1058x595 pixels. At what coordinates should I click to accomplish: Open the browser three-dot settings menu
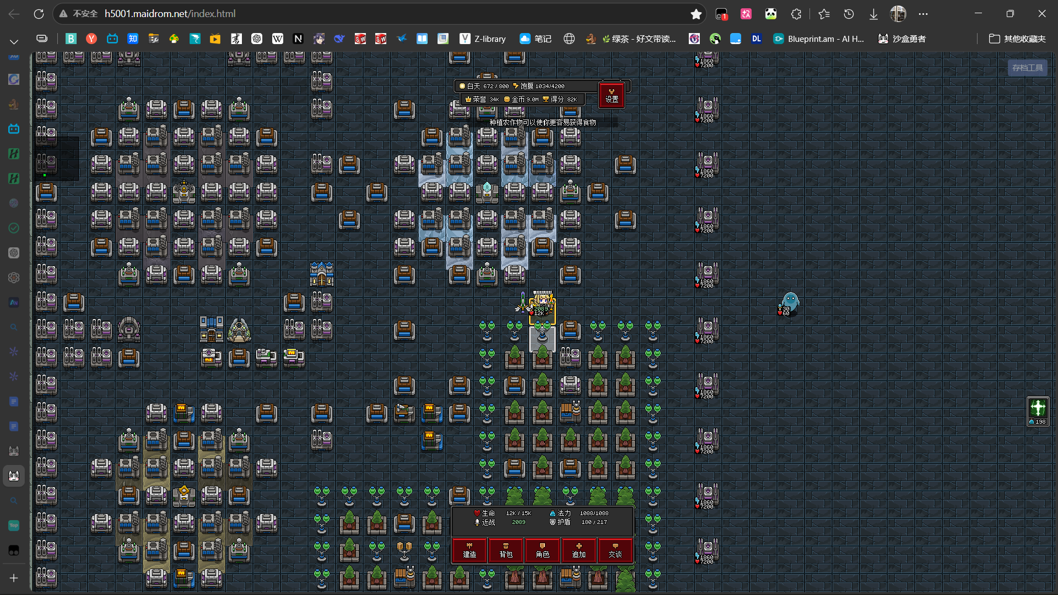tap(923, 14)
